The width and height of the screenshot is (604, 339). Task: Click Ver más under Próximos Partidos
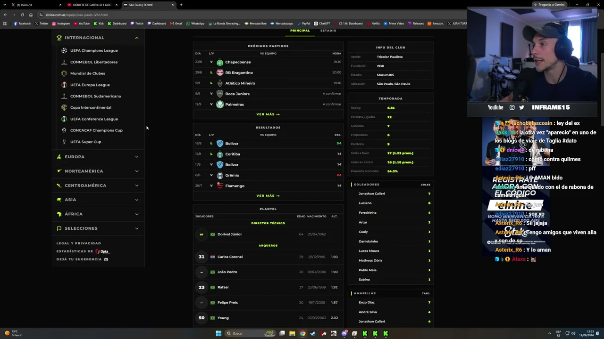pos(268,114)
